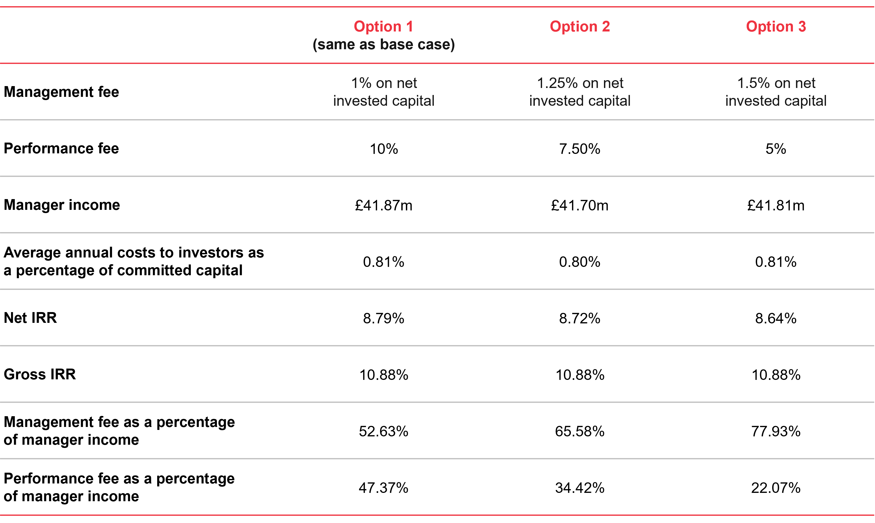875x523 pixels.
Task: Click the Option 1 column header
Action: [383, 26]
